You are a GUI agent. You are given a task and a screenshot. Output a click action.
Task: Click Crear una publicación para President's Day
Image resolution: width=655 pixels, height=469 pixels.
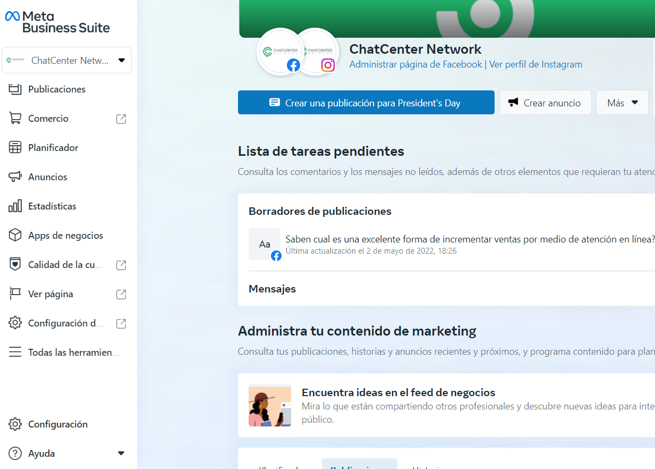(x=366, y=103)
